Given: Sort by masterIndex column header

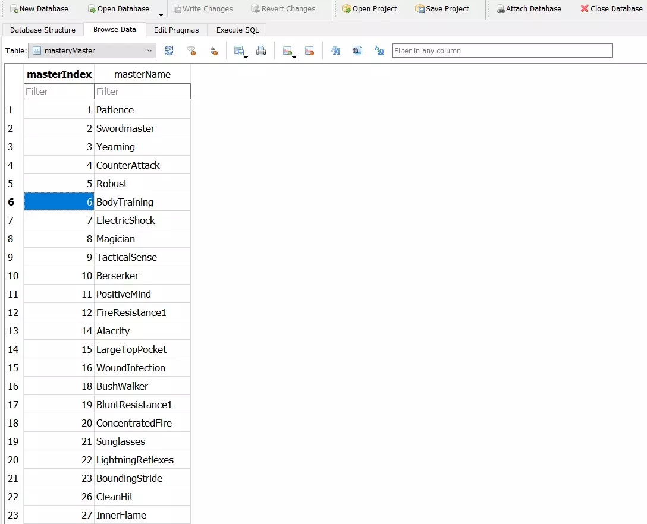Looking at the screenshot, I should coord(59,74).
